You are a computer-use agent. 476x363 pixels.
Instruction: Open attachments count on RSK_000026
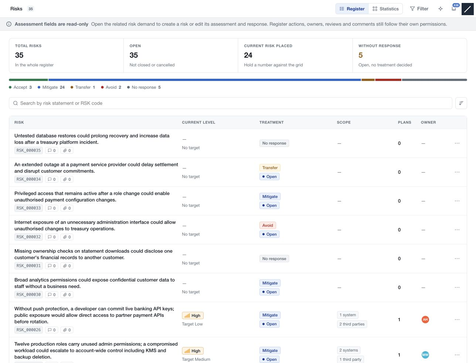tap(67, 330)
